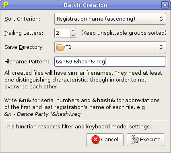The image size is (171, 153).
Task: Cancel the batch creation
Action: coord(105,140)
